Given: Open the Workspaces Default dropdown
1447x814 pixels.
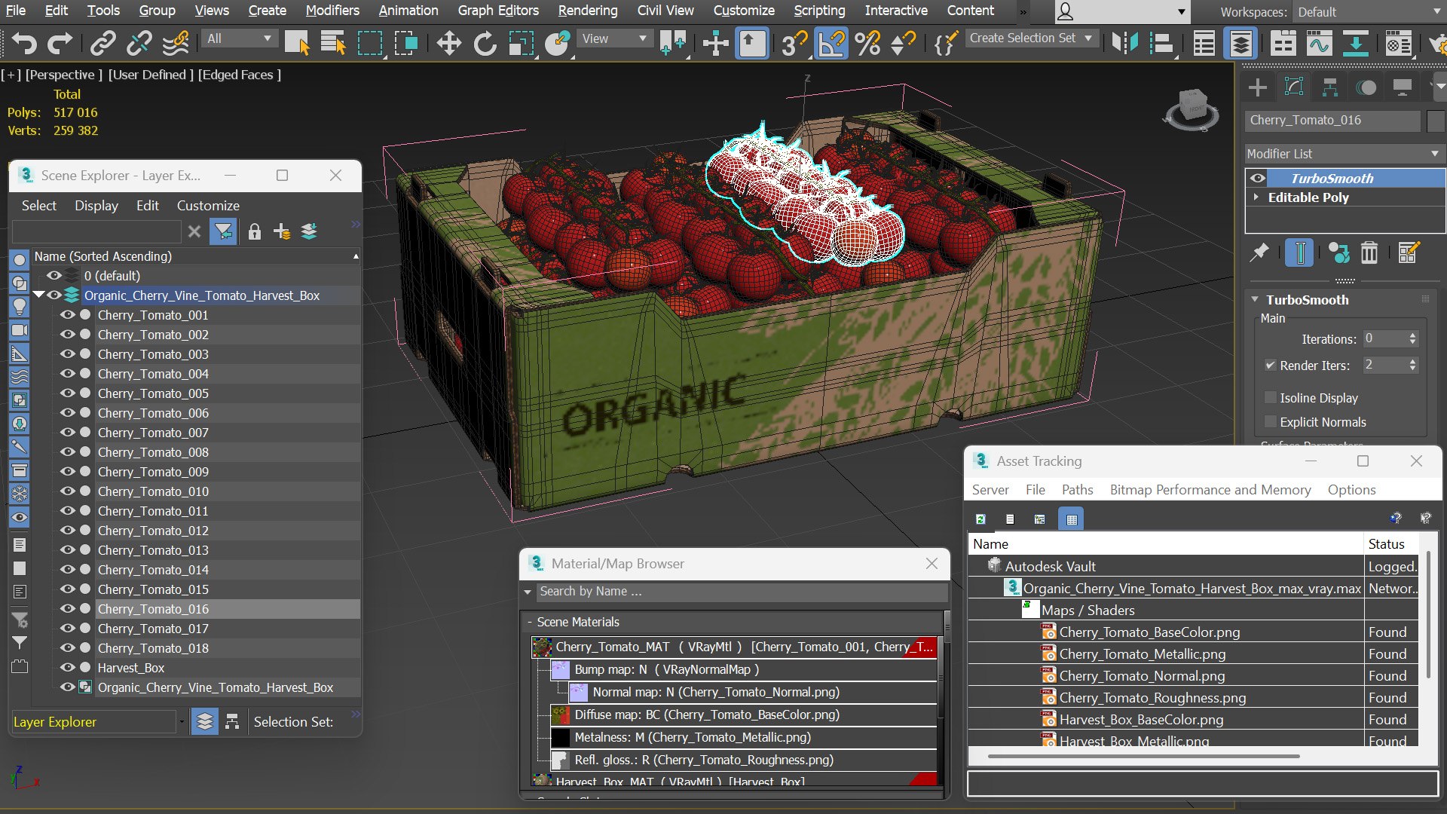Looking at the screenshot, I should (1367, 12).
